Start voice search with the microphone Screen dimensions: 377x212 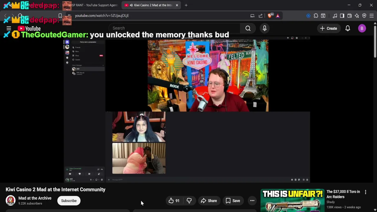264,28
